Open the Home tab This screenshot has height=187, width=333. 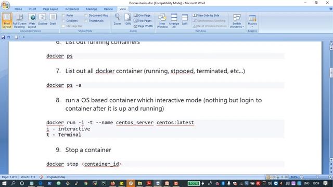tap(18, 9)
